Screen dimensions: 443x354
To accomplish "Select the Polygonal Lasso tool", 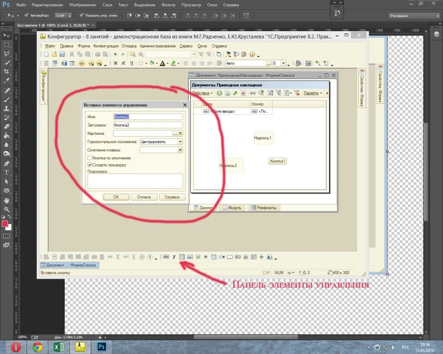I will (x=6, y=54).
